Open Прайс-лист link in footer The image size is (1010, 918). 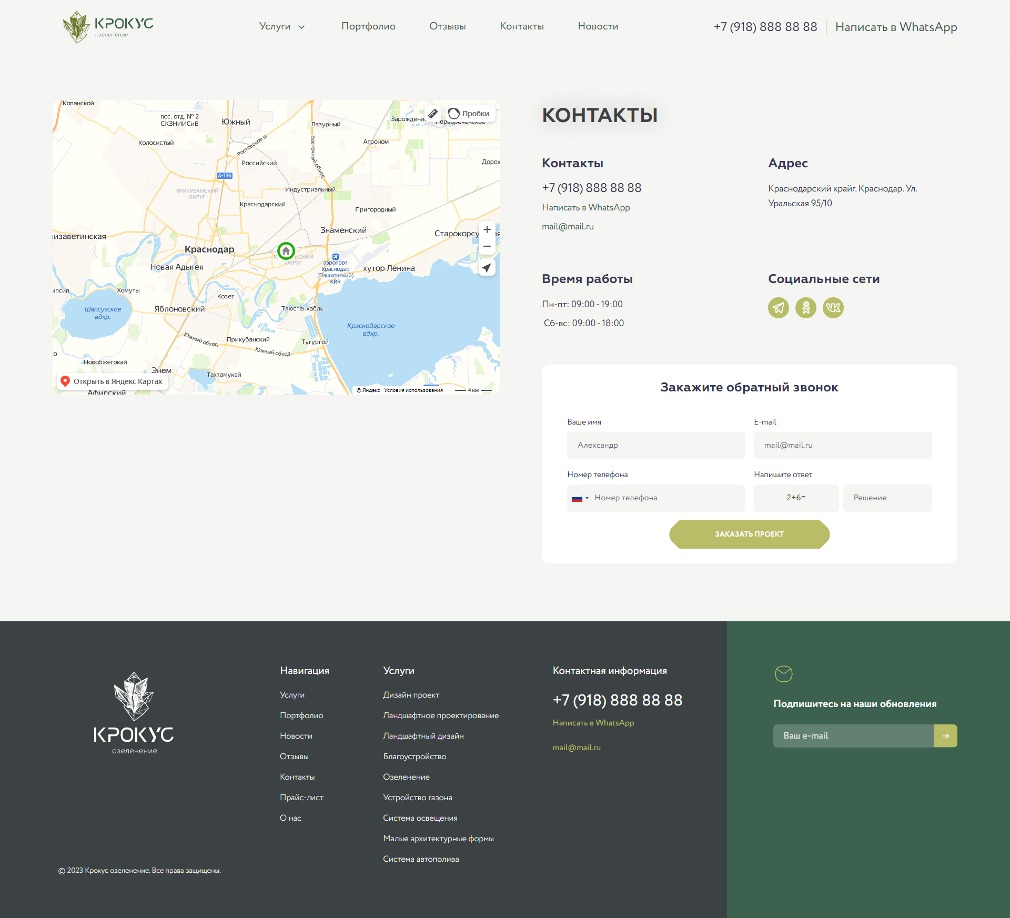tap(301, 798)
